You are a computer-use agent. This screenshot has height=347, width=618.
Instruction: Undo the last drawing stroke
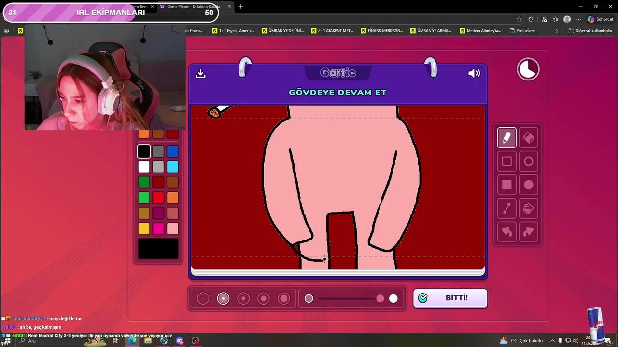coord(506,232)
